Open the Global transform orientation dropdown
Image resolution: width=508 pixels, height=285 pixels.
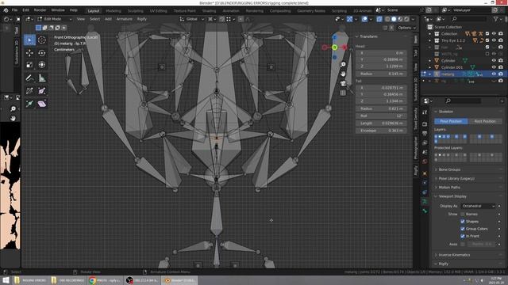click(x=192, y=19)
